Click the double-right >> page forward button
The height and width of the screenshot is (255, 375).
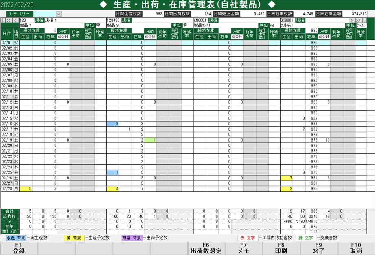(358, 20)
